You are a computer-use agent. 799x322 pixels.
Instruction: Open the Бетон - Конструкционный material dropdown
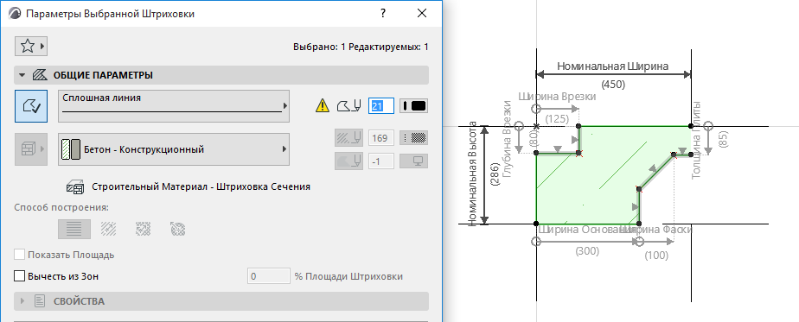coord(174,149)
